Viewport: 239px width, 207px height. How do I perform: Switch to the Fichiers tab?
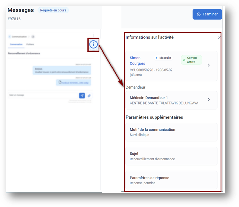click(x=30, y=44)
